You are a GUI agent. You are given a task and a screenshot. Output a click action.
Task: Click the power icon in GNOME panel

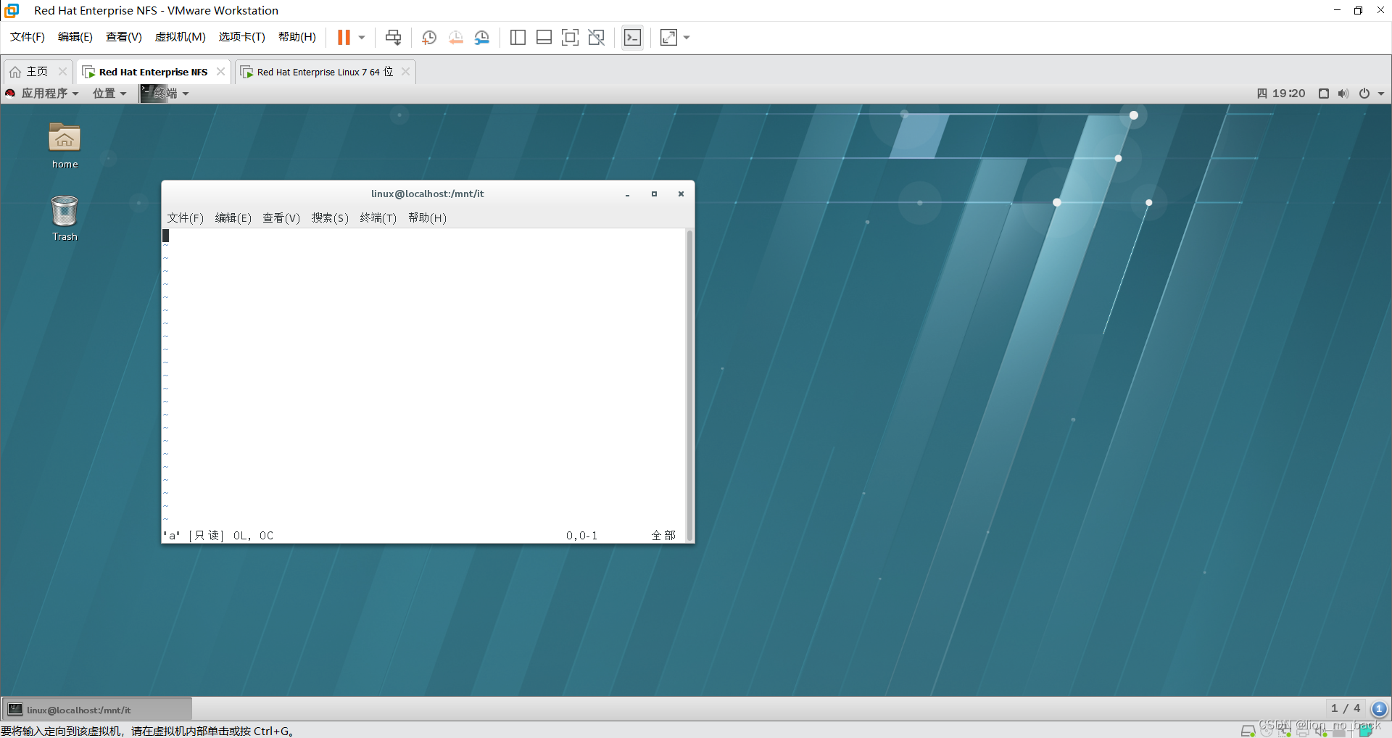[x=1364, y=93]
